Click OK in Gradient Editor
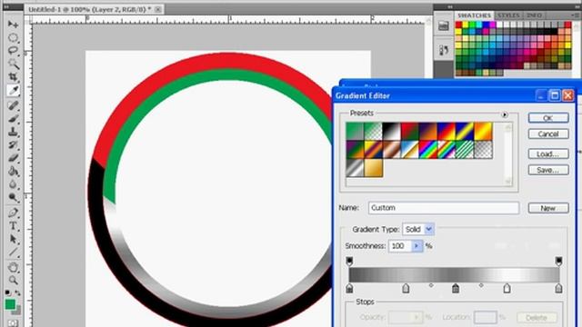This screenshot has width=582, height=327. click(x=548, y=118)
